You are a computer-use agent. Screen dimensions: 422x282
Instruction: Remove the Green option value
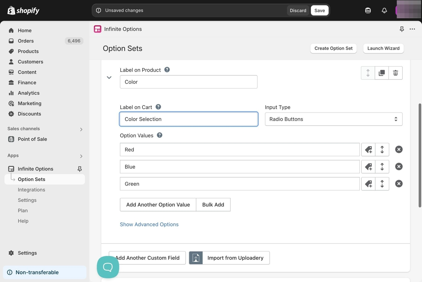399,184
